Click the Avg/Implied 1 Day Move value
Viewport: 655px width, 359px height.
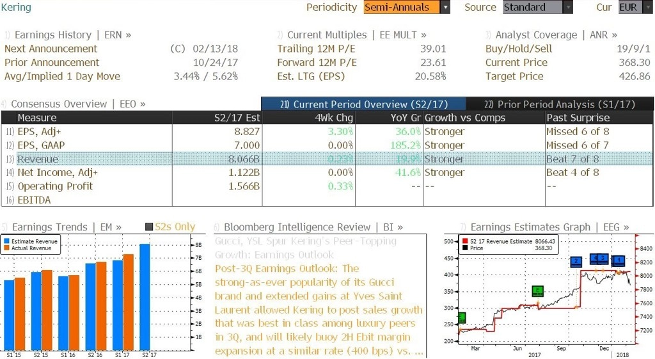206,76
